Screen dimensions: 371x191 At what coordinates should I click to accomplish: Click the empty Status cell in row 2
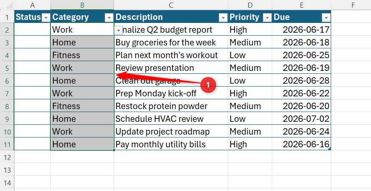point(32,29)
